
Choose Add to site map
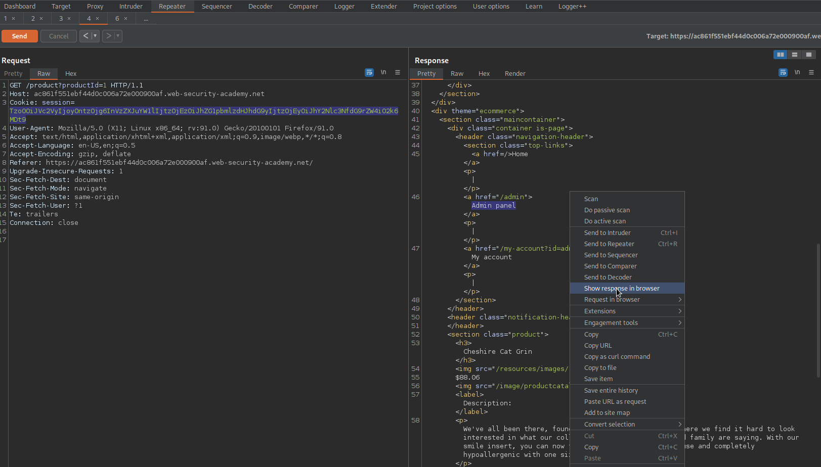pyautogui.click(x=627, y=413)
